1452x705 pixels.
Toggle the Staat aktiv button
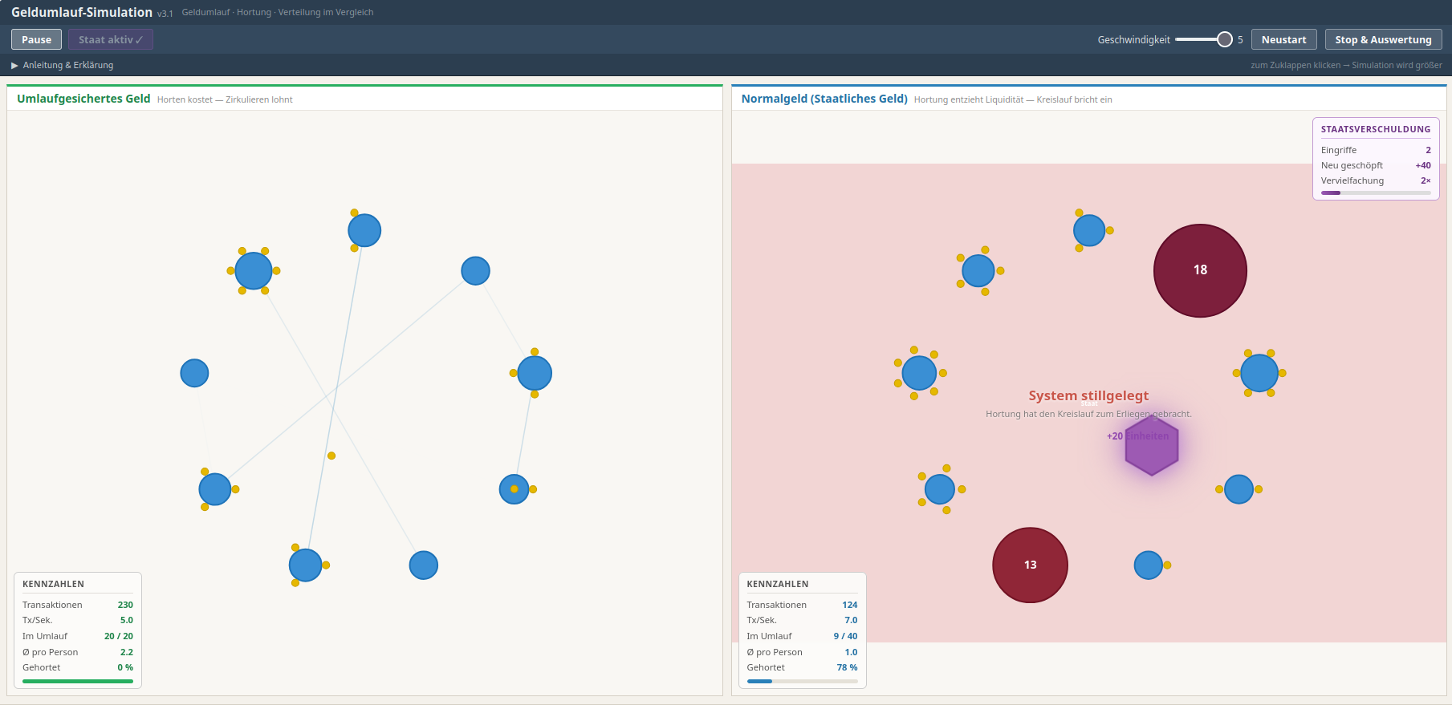[x=110, y=39]
